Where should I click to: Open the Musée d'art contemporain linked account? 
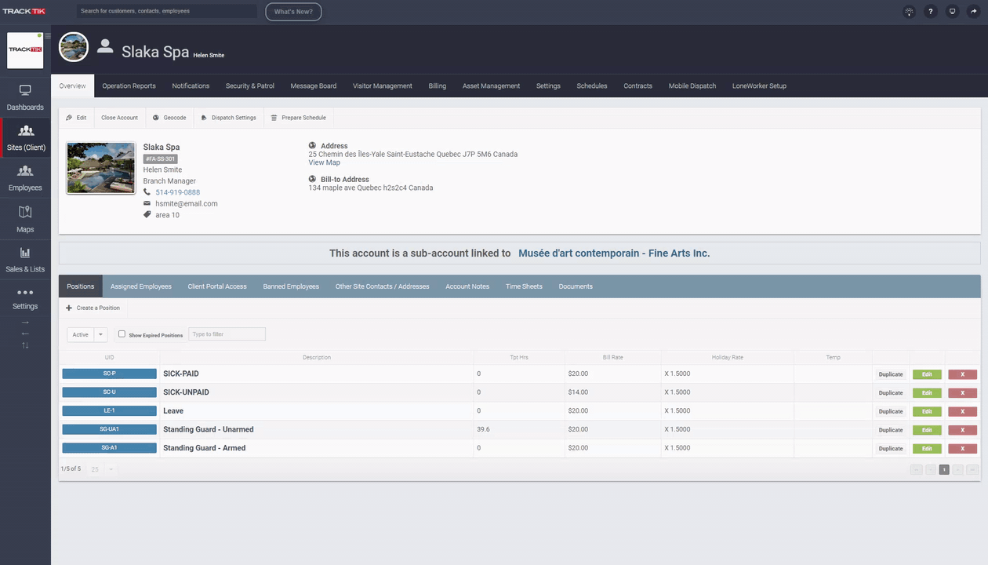(x=614, y=253)
